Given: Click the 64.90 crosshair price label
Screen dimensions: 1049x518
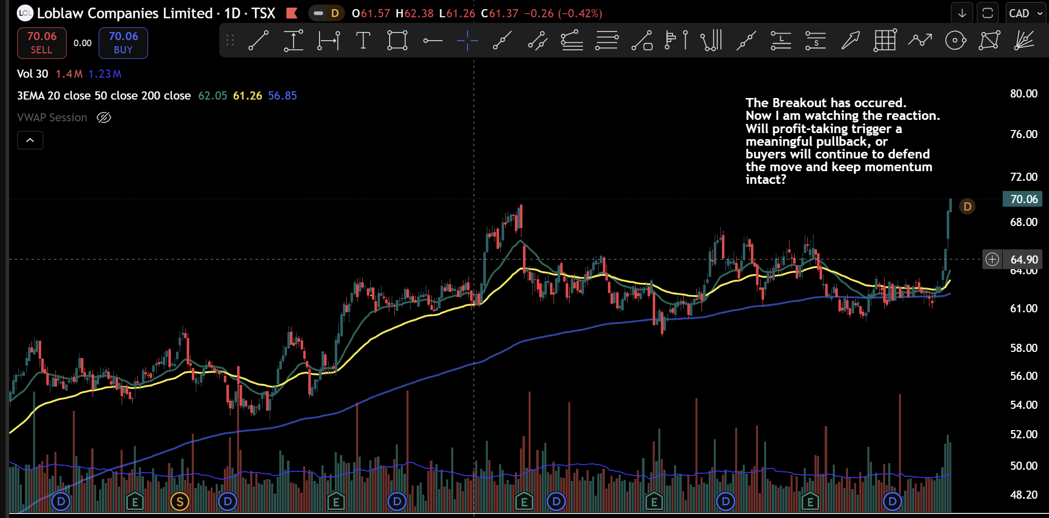Looking at the screenshot, I should [1024, 260].
